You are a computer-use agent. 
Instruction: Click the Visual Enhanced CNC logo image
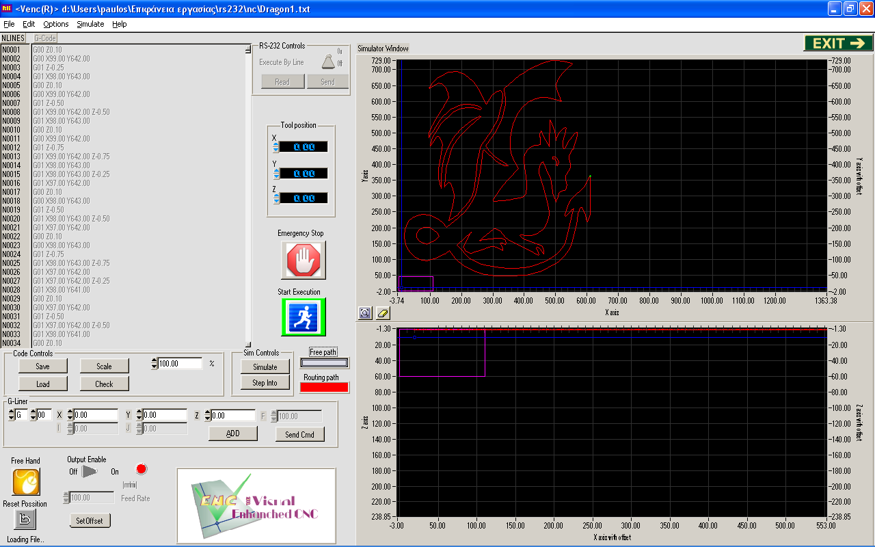(256, 505)
